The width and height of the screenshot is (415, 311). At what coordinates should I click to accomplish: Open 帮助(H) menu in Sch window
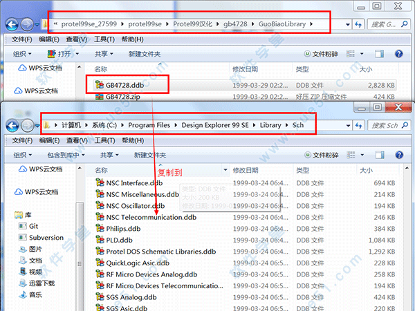tap(133, 140)
